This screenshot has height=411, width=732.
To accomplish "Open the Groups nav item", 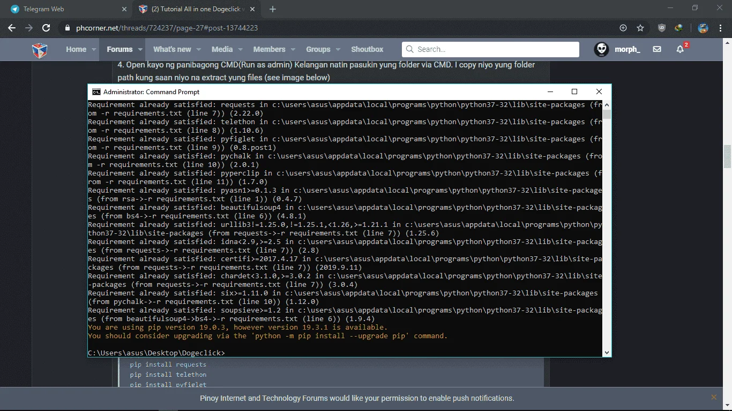I will point(318,49).
